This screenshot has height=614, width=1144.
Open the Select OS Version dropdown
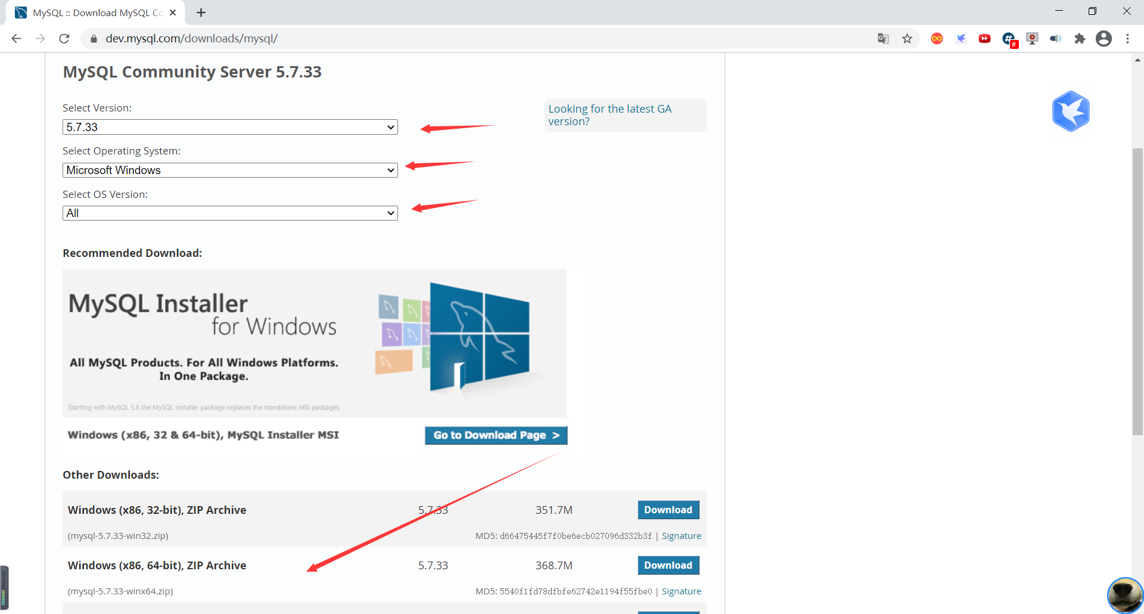230,213
